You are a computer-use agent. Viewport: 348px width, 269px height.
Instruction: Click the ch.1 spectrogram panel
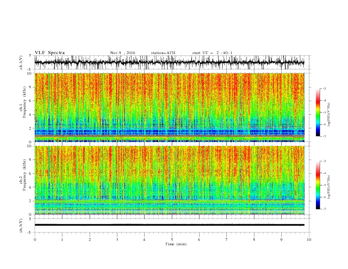click(169, 107)
